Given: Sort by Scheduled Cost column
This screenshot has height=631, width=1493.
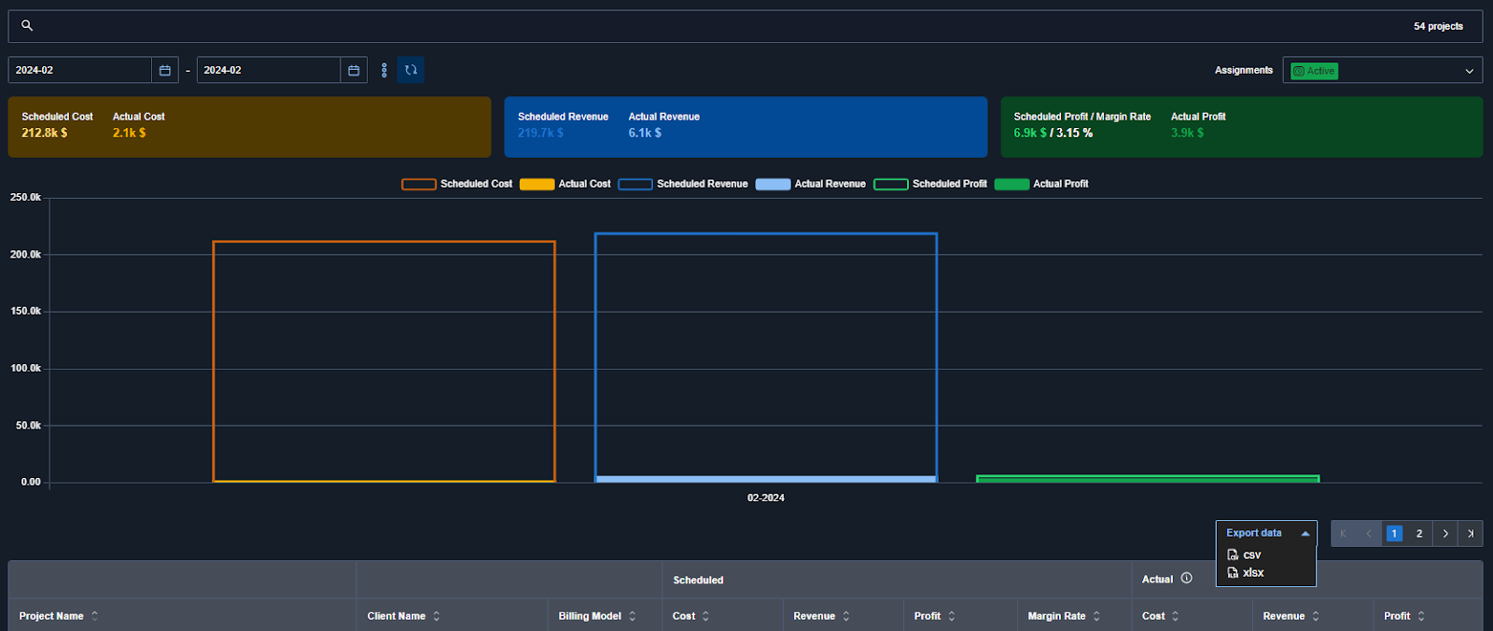Looking at the screenshot, I should point(705,616).
